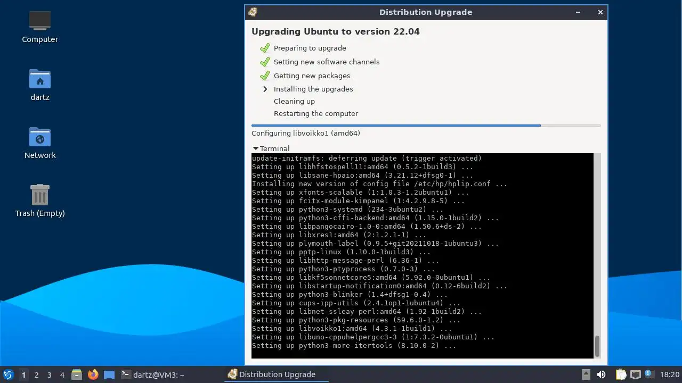Click the libkf5sonnetcore5 terminal line
Image resolution: width=682 pixels, height=383 pixels.
coord(371,278)
